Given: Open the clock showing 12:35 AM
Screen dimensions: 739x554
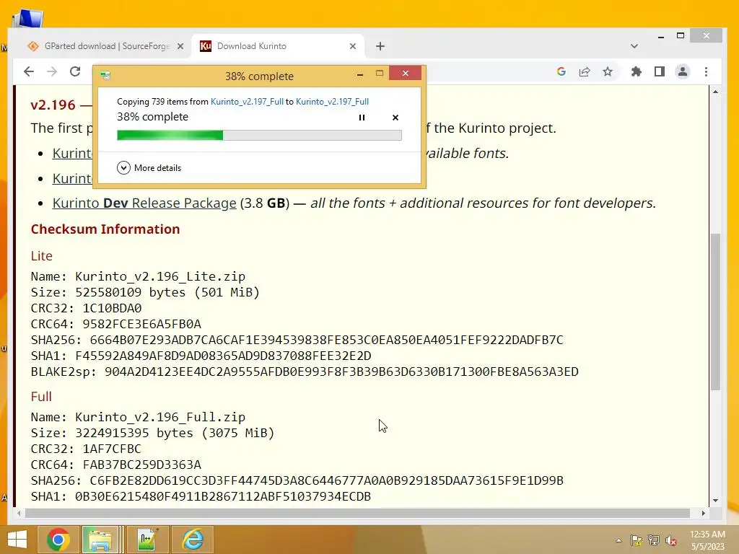Looking at the screenshot, I should click(x=707, y=540).
